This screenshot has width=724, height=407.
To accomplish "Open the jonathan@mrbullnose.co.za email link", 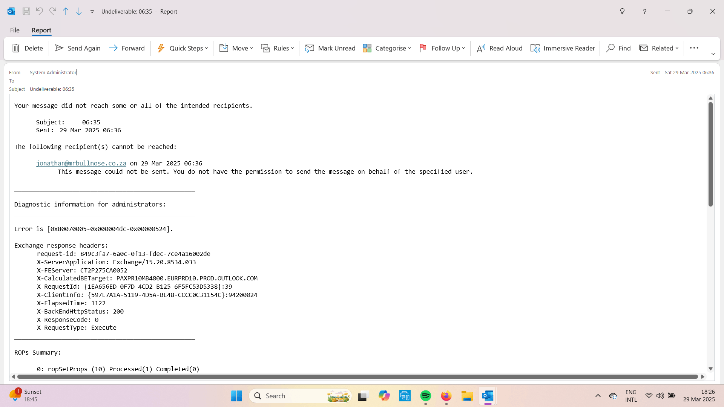I will (x=81, y=163).
